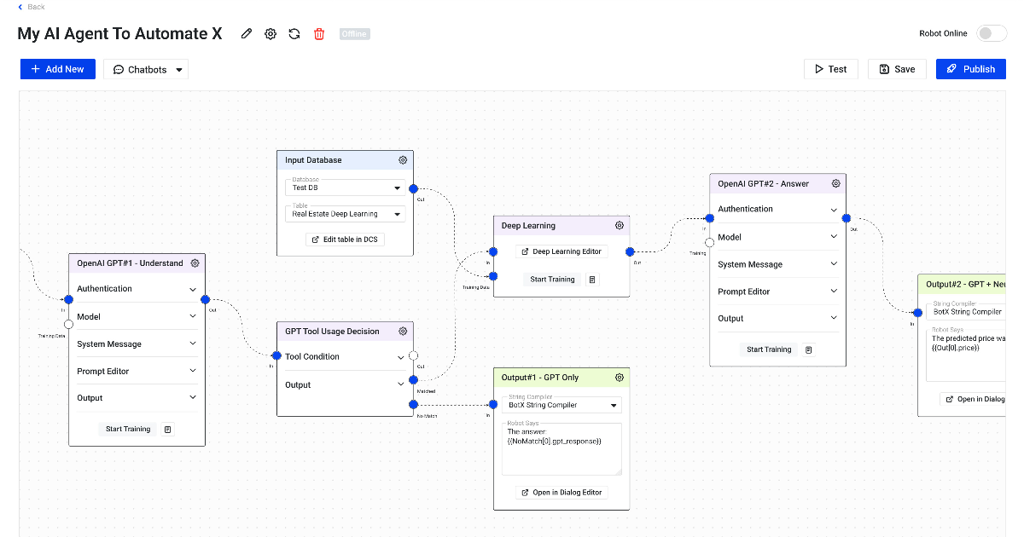
Task: Click the refresh icon next to the title
Action: coord(294,33)
